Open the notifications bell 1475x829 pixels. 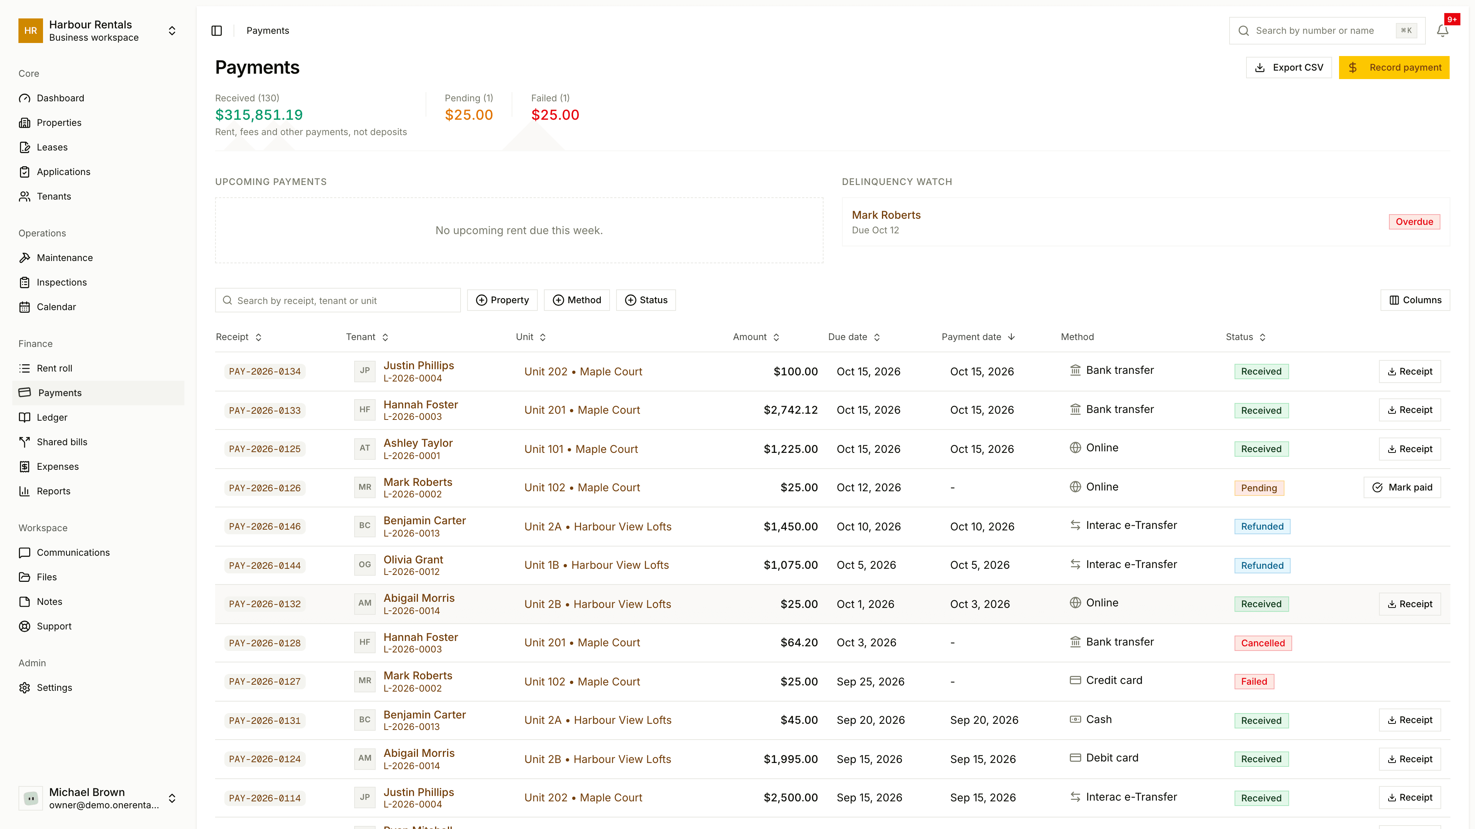pos(1442,30)
